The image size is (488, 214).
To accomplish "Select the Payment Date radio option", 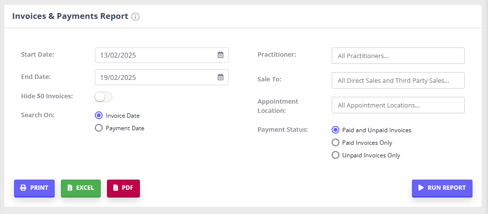I will pos(99,128).
